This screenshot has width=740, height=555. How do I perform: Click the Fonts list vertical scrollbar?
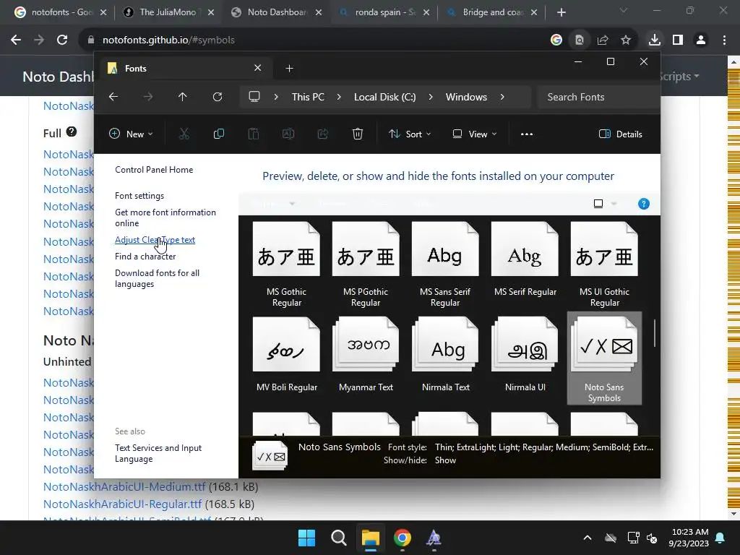655,333
